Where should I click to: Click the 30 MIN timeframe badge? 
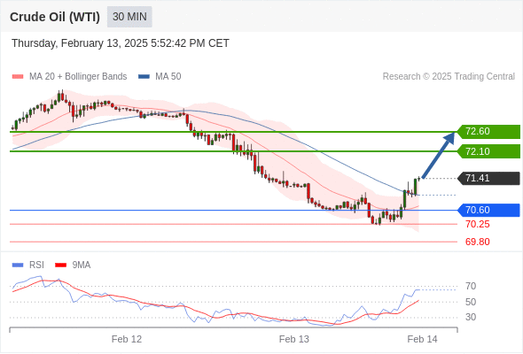(x=129, y=17)
